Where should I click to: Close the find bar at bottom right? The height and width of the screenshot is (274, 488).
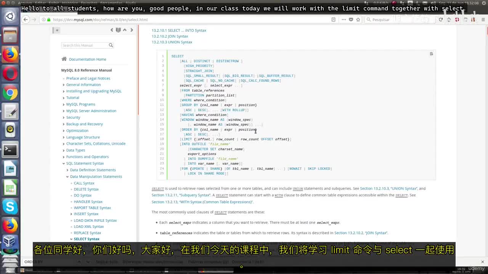482,262
